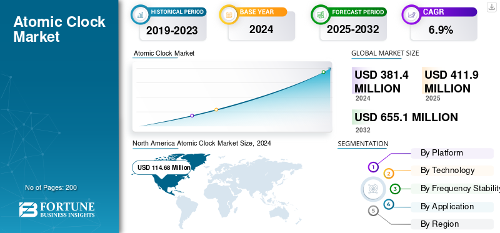Viewport: 500px width, 233px height.
Task: Click the BASE YEAR header label
Action: point(257,12)
